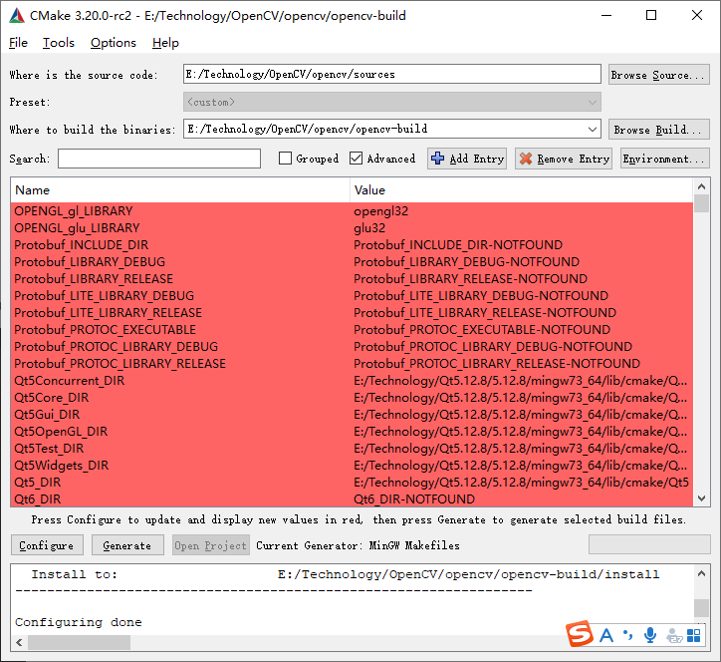Click the cache list scroll down arrow
This screenshot has width=721, height=662.
click(x=701, y=498)
